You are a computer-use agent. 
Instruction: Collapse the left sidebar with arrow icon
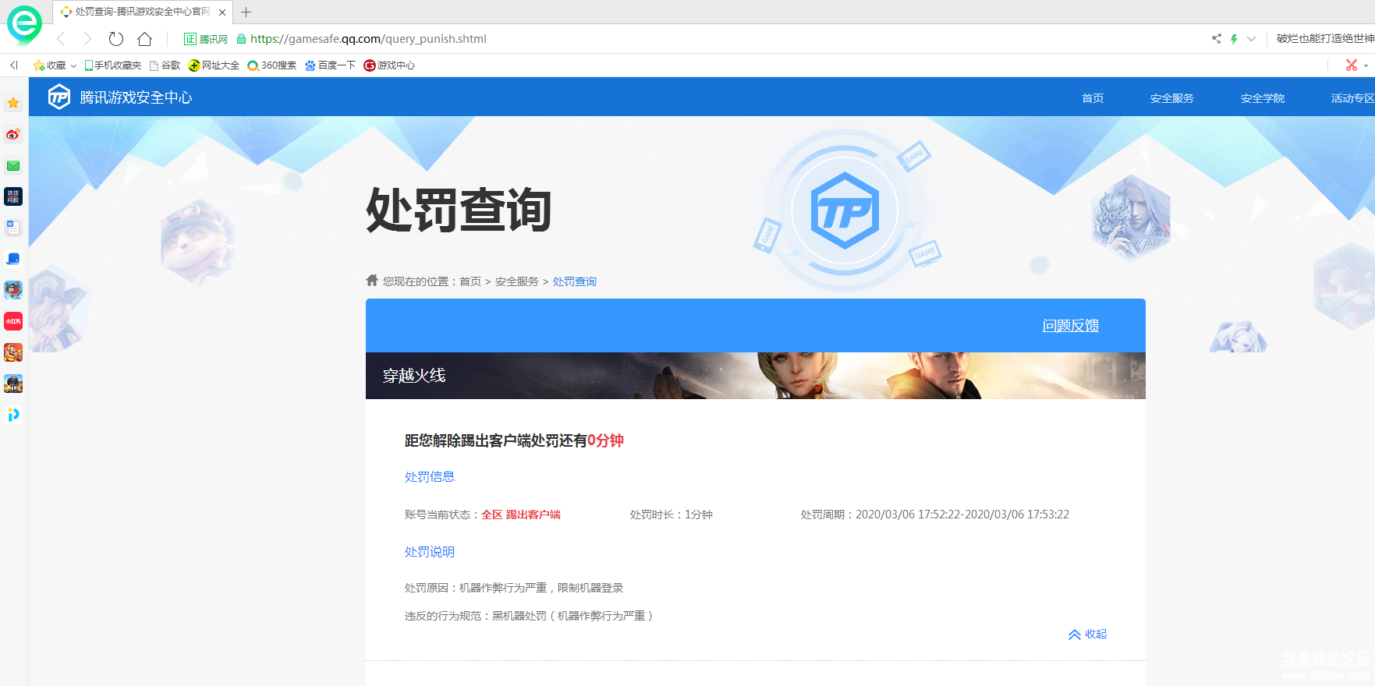click(x=14, y=65)
